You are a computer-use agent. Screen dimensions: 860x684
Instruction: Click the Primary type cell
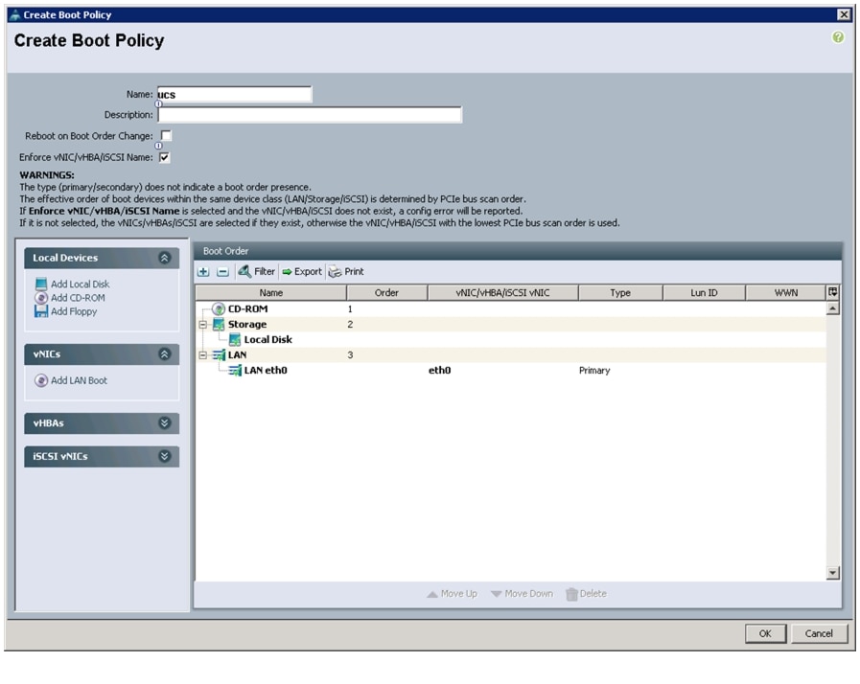point(594,371)
